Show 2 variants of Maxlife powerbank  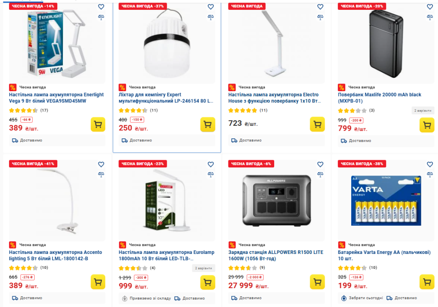pyautogui.click(x=423, y=110)
